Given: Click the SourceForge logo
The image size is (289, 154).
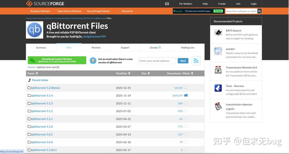Looking at the screenshot, I should (45, 3).
